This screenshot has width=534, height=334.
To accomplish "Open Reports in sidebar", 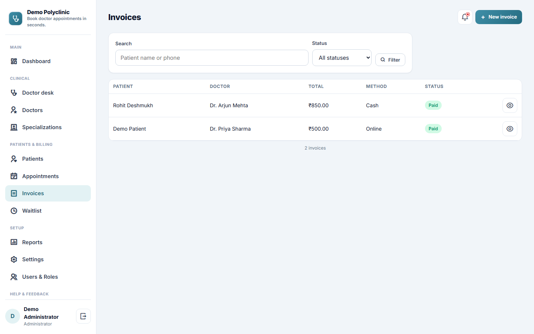I will pyautogui.click(x=48, y=242).
